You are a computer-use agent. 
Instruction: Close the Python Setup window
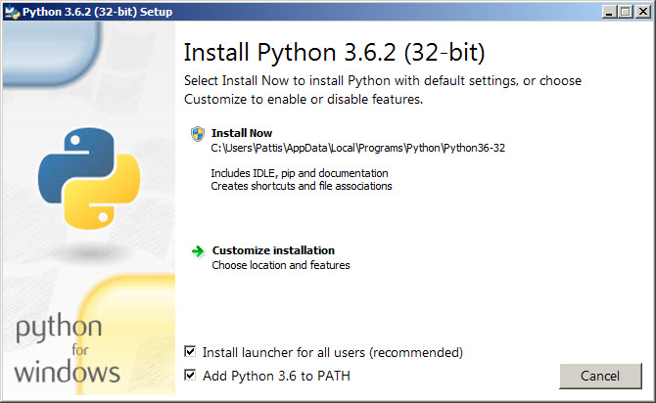641,12
